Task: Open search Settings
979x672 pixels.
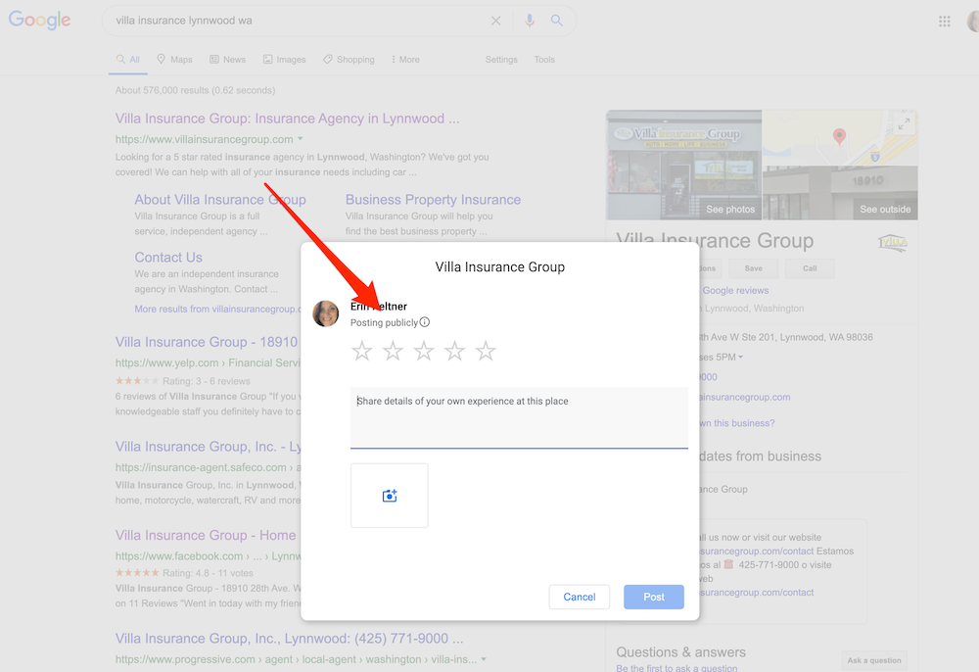Action: pos(501,60)
